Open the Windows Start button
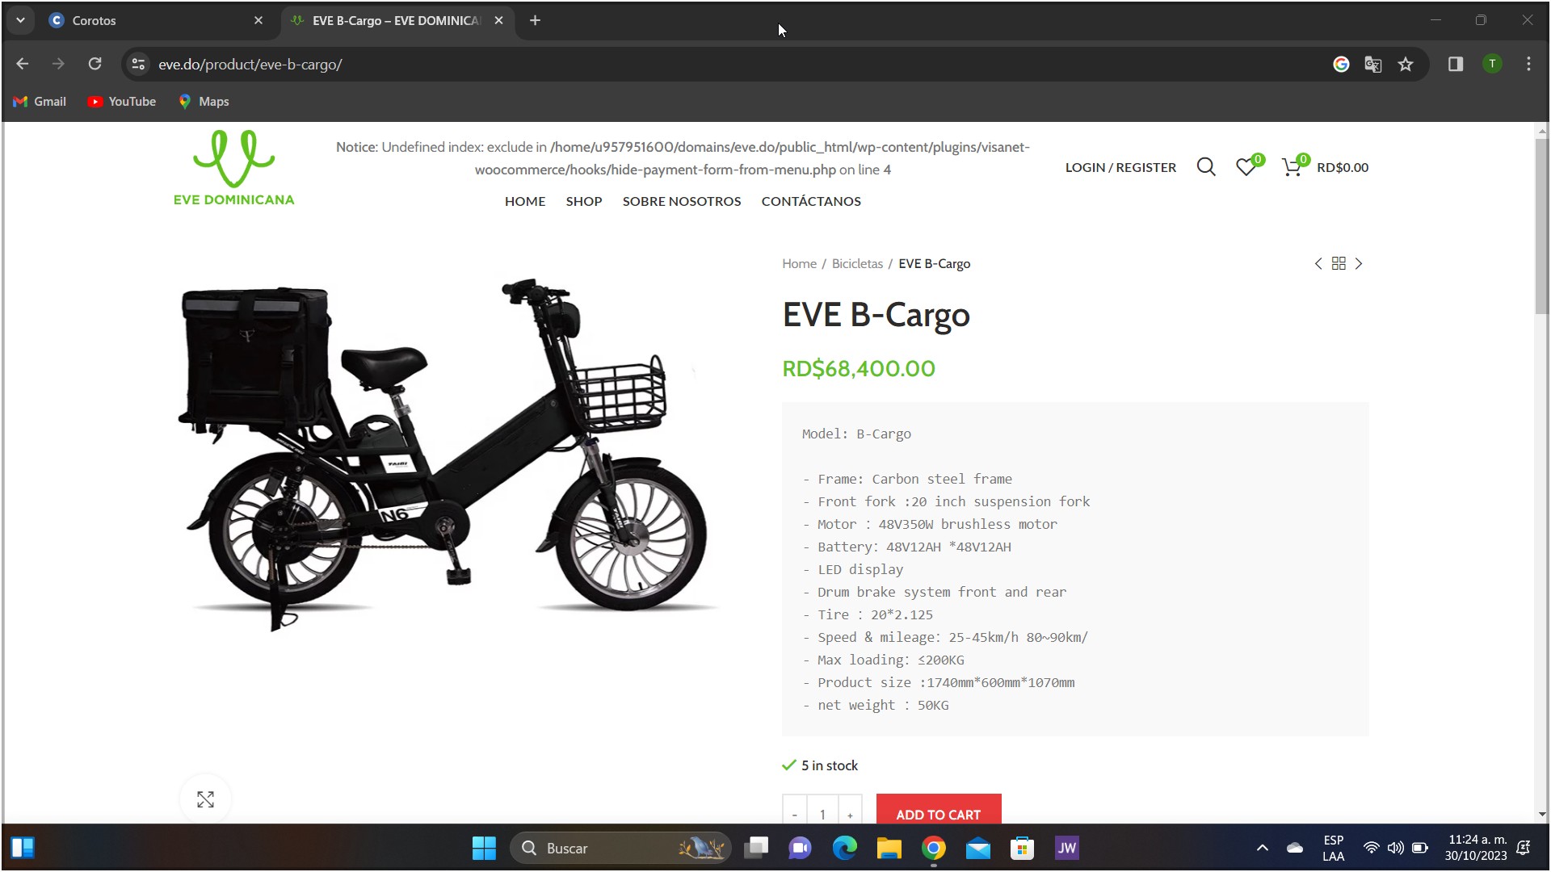The image size is (1551, 872). point(484,848)
